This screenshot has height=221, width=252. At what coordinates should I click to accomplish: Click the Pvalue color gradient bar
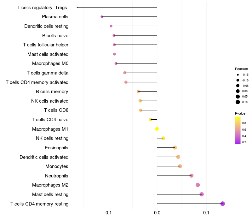[238, 130]
